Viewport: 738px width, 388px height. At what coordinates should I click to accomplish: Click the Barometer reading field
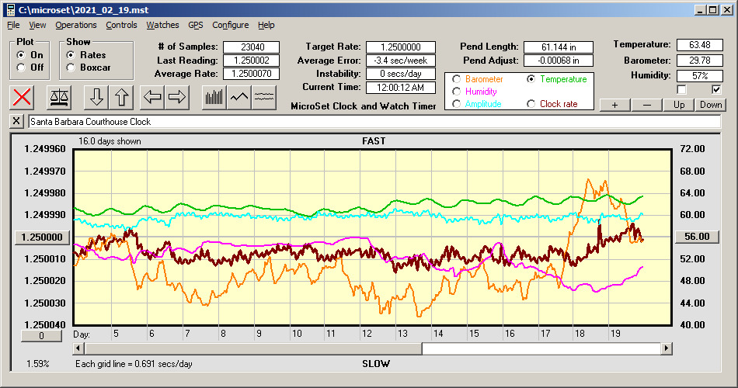click(699, 61)
